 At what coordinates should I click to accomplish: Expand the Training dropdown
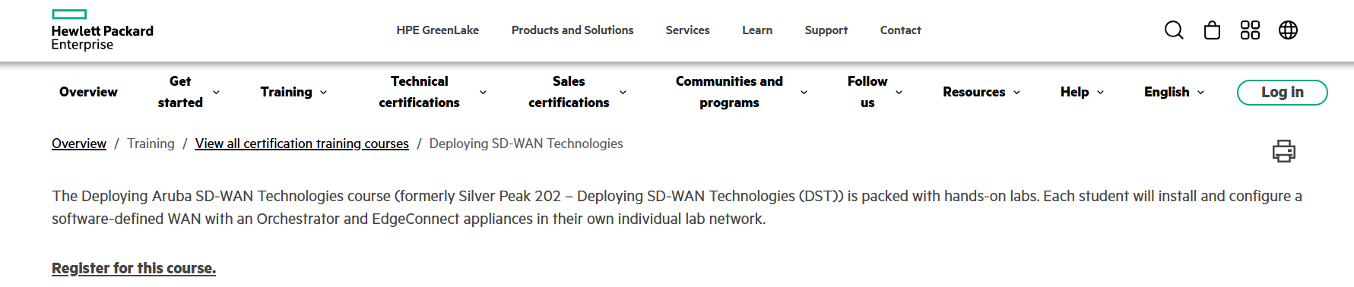pos(293,92)
